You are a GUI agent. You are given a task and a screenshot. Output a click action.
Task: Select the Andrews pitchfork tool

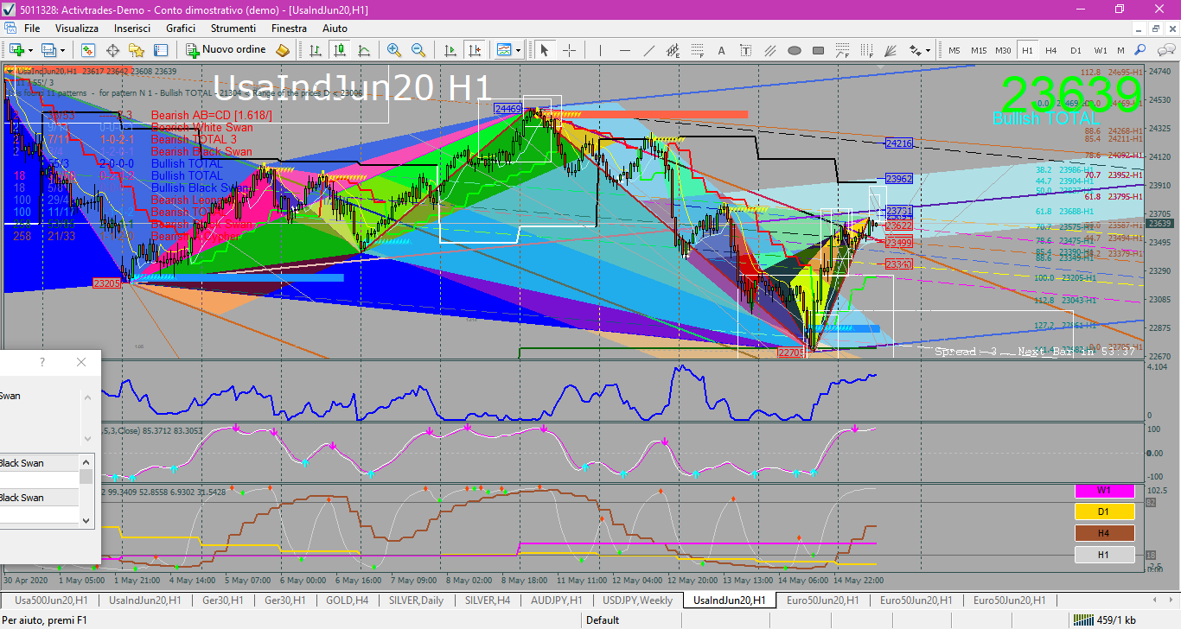pyautogui.click(x=769, y=50)
